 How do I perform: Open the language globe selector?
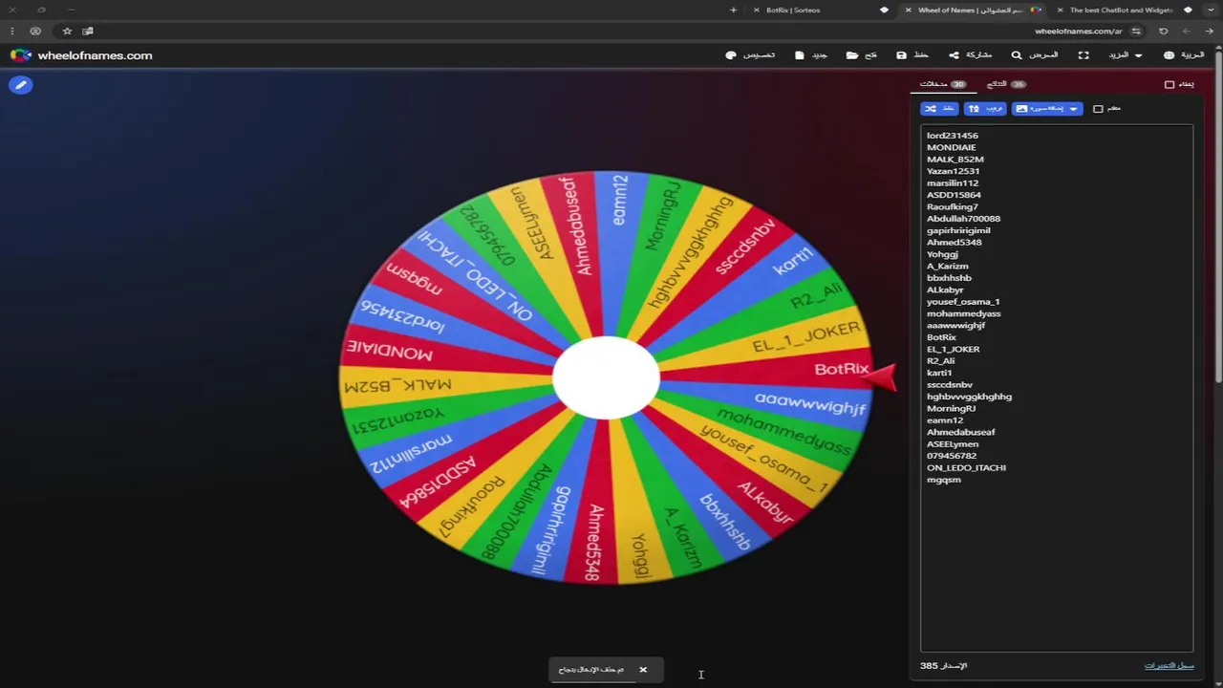pyautogui.click(x=1169, y=55)
